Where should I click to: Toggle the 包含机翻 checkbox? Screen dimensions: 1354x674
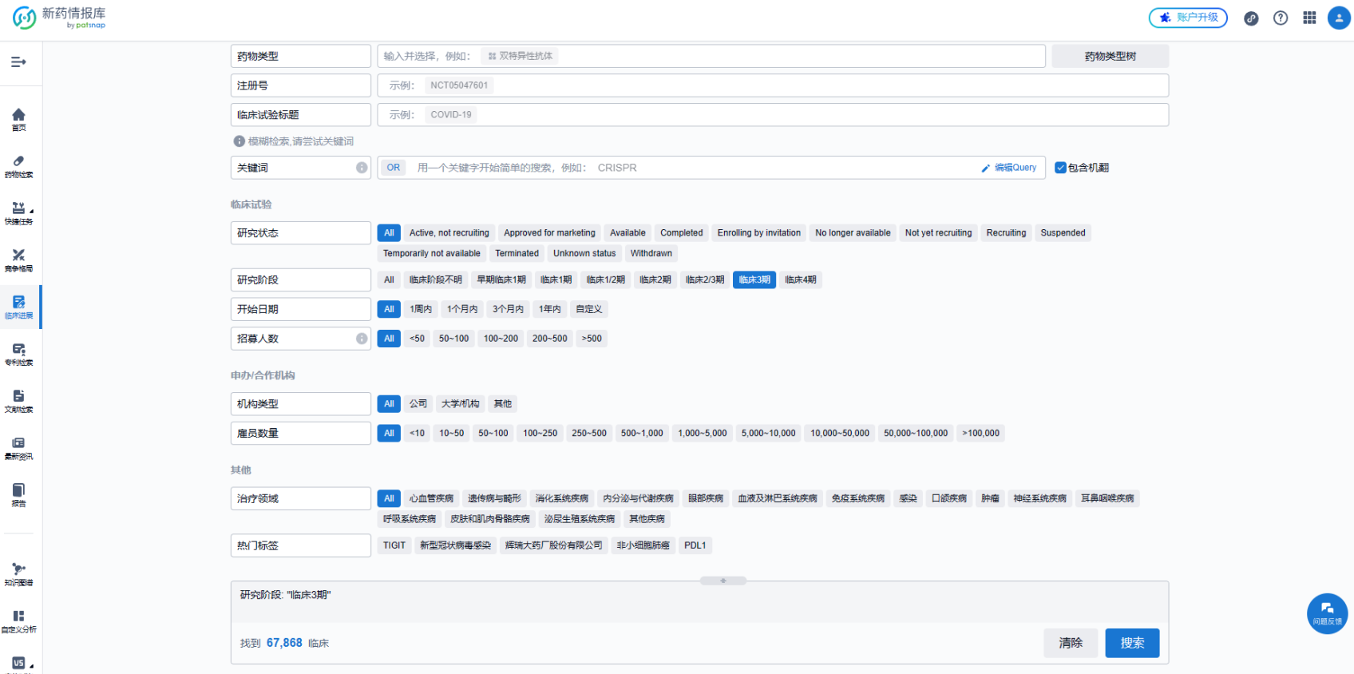point(1060,168)
